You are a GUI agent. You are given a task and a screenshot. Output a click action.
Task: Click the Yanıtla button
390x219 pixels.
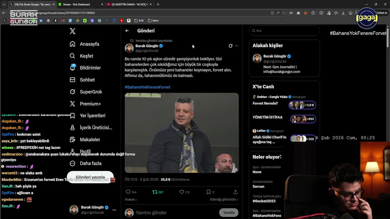(x=229, y=213)
